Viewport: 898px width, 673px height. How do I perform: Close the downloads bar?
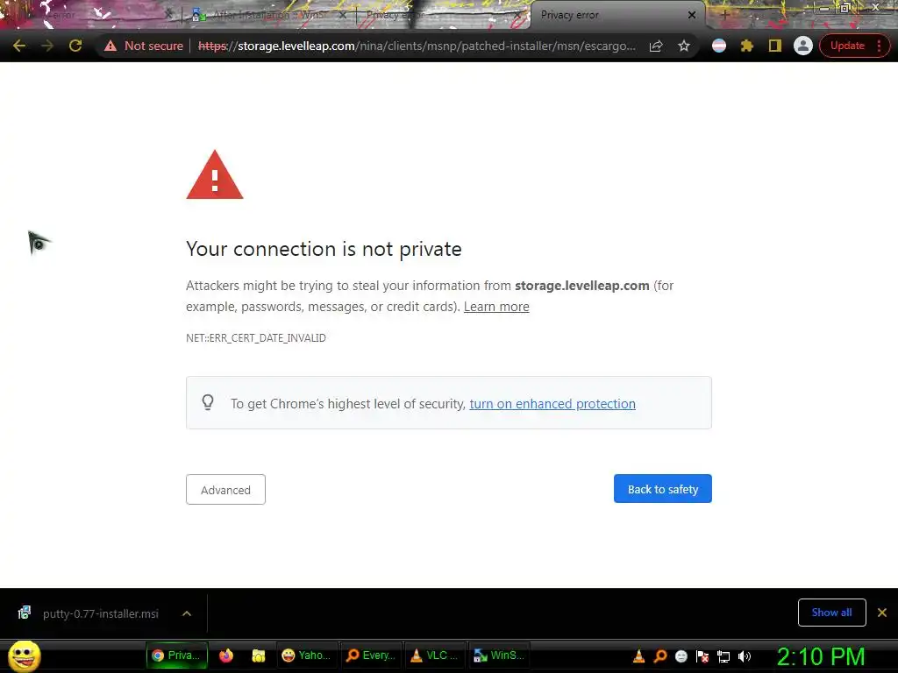(x=882, y=613)
